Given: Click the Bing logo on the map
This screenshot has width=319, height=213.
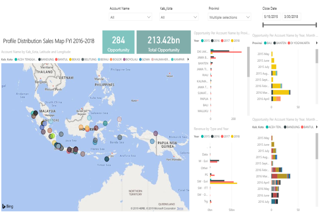Looking at the screenshot, I should tap(8, 206).
